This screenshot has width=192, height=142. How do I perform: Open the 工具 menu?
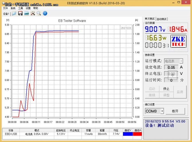click(20, 8)
